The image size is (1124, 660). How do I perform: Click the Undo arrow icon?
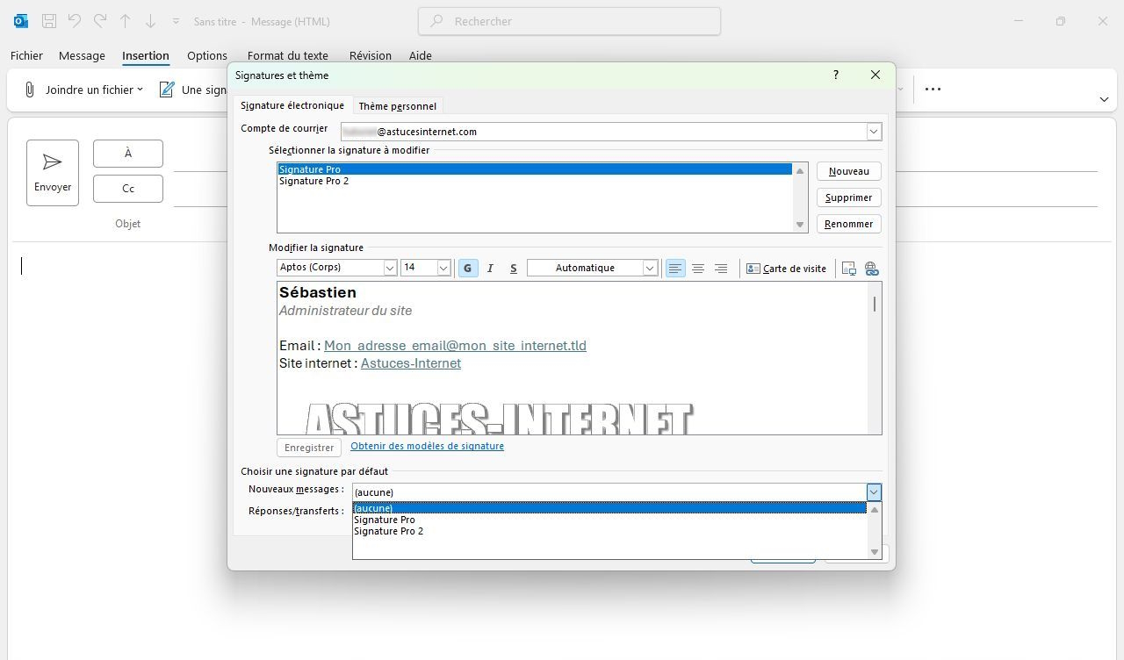[x=75, y=21]
